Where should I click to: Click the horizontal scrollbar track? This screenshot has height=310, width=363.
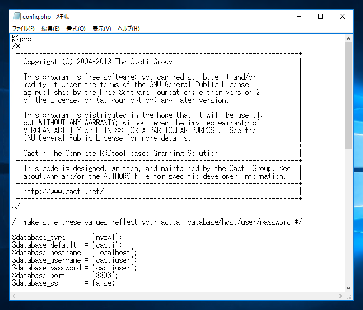(x=177, y=296)
